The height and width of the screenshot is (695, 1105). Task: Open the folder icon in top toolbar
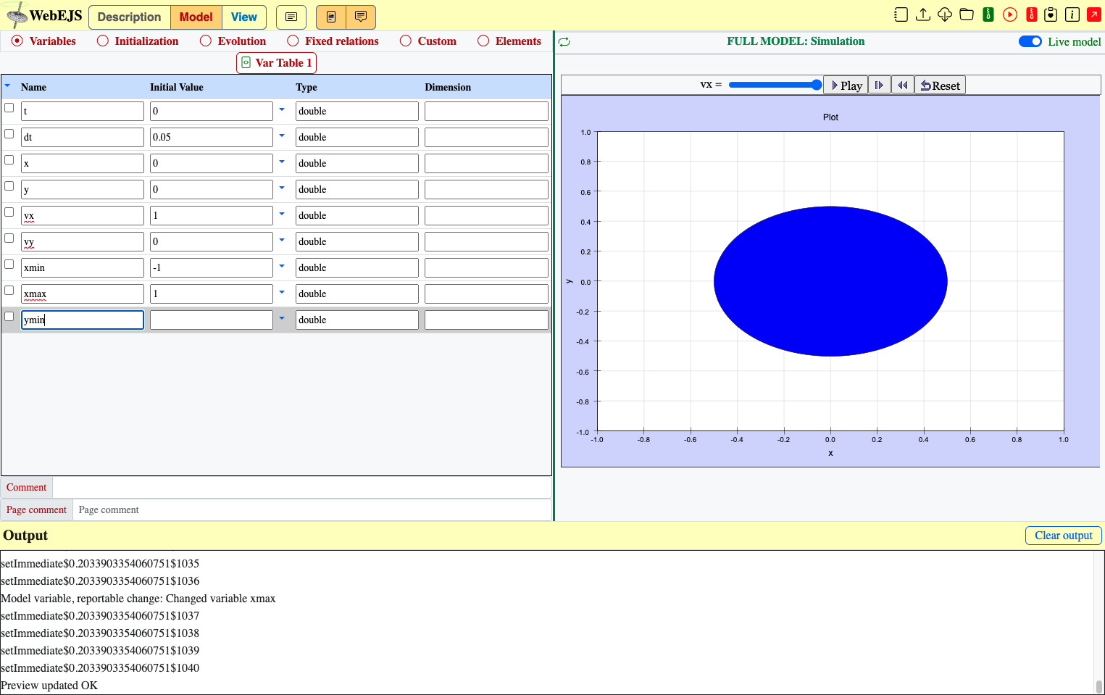click(x=967, y=14)
